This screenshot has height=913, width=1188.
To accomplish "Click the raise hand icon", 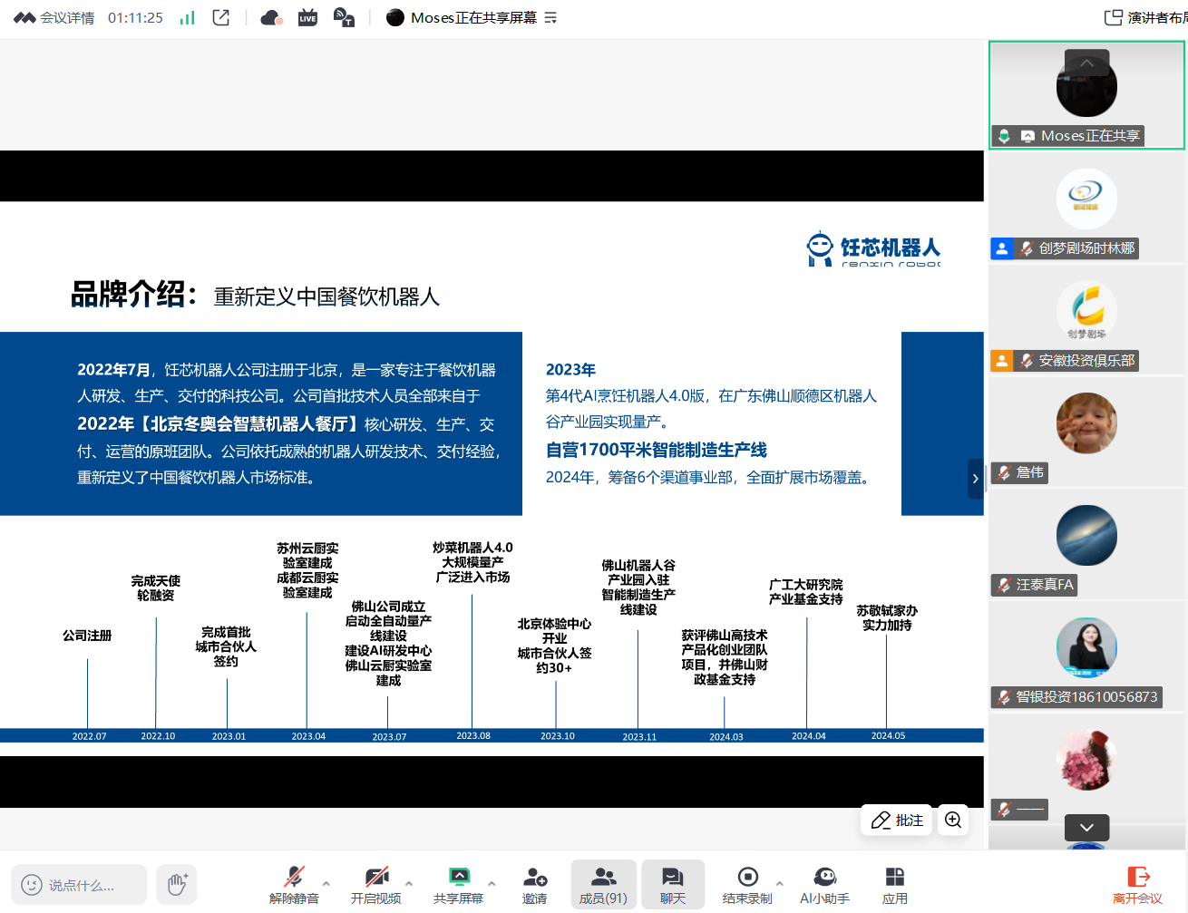I will point(177,884).
